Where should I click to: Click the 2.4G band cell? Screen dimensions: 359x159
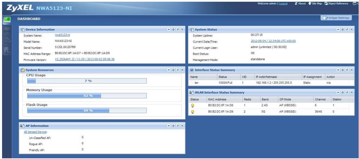point(264,106)
